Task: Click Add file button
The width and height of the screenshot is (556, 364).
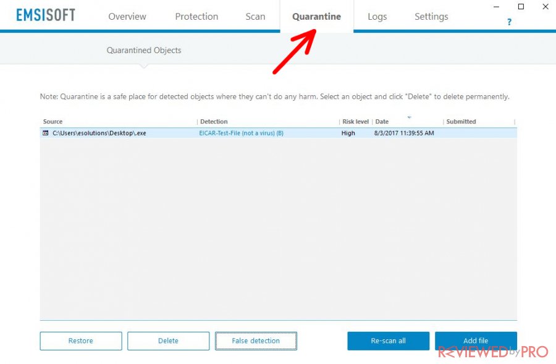Action: coord(476,341)
